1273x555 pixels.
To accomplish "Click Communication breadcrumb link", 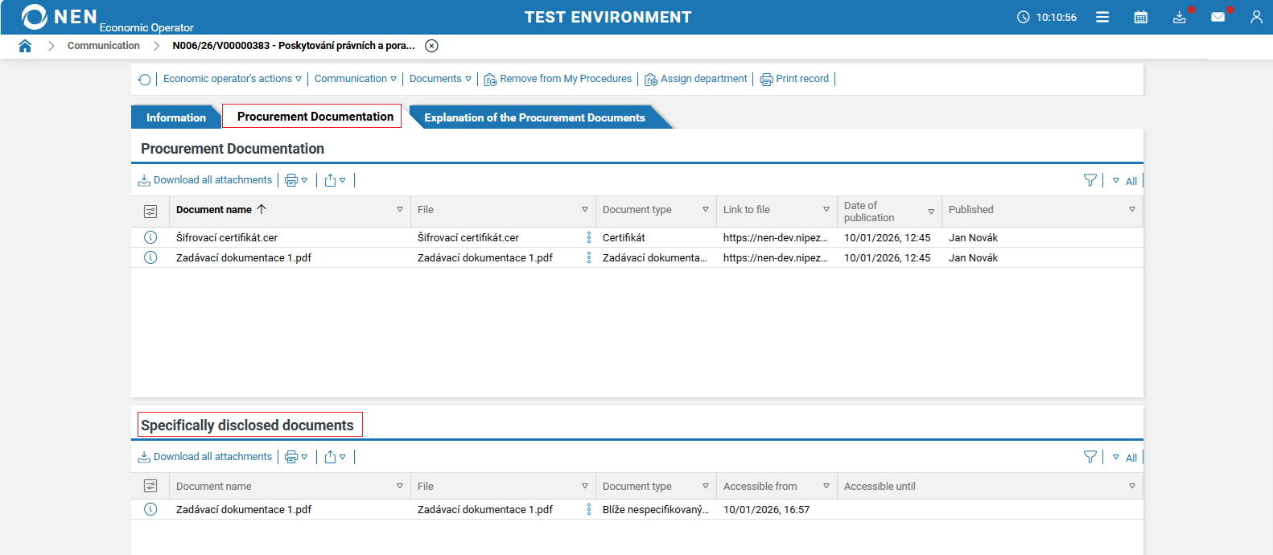I will pyautogui.click(x=104, y=46).
